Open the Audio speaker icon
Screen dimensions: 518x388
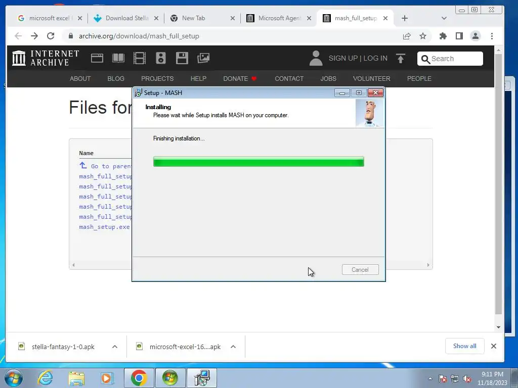click(x=161, y=58)
